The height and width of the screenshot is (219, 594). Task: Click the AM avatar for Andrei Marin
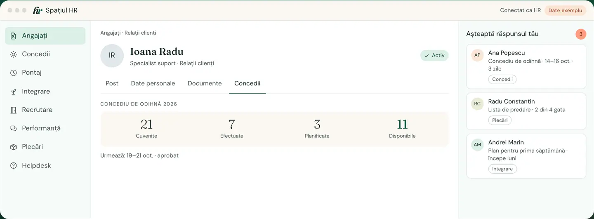click(477, 145)
